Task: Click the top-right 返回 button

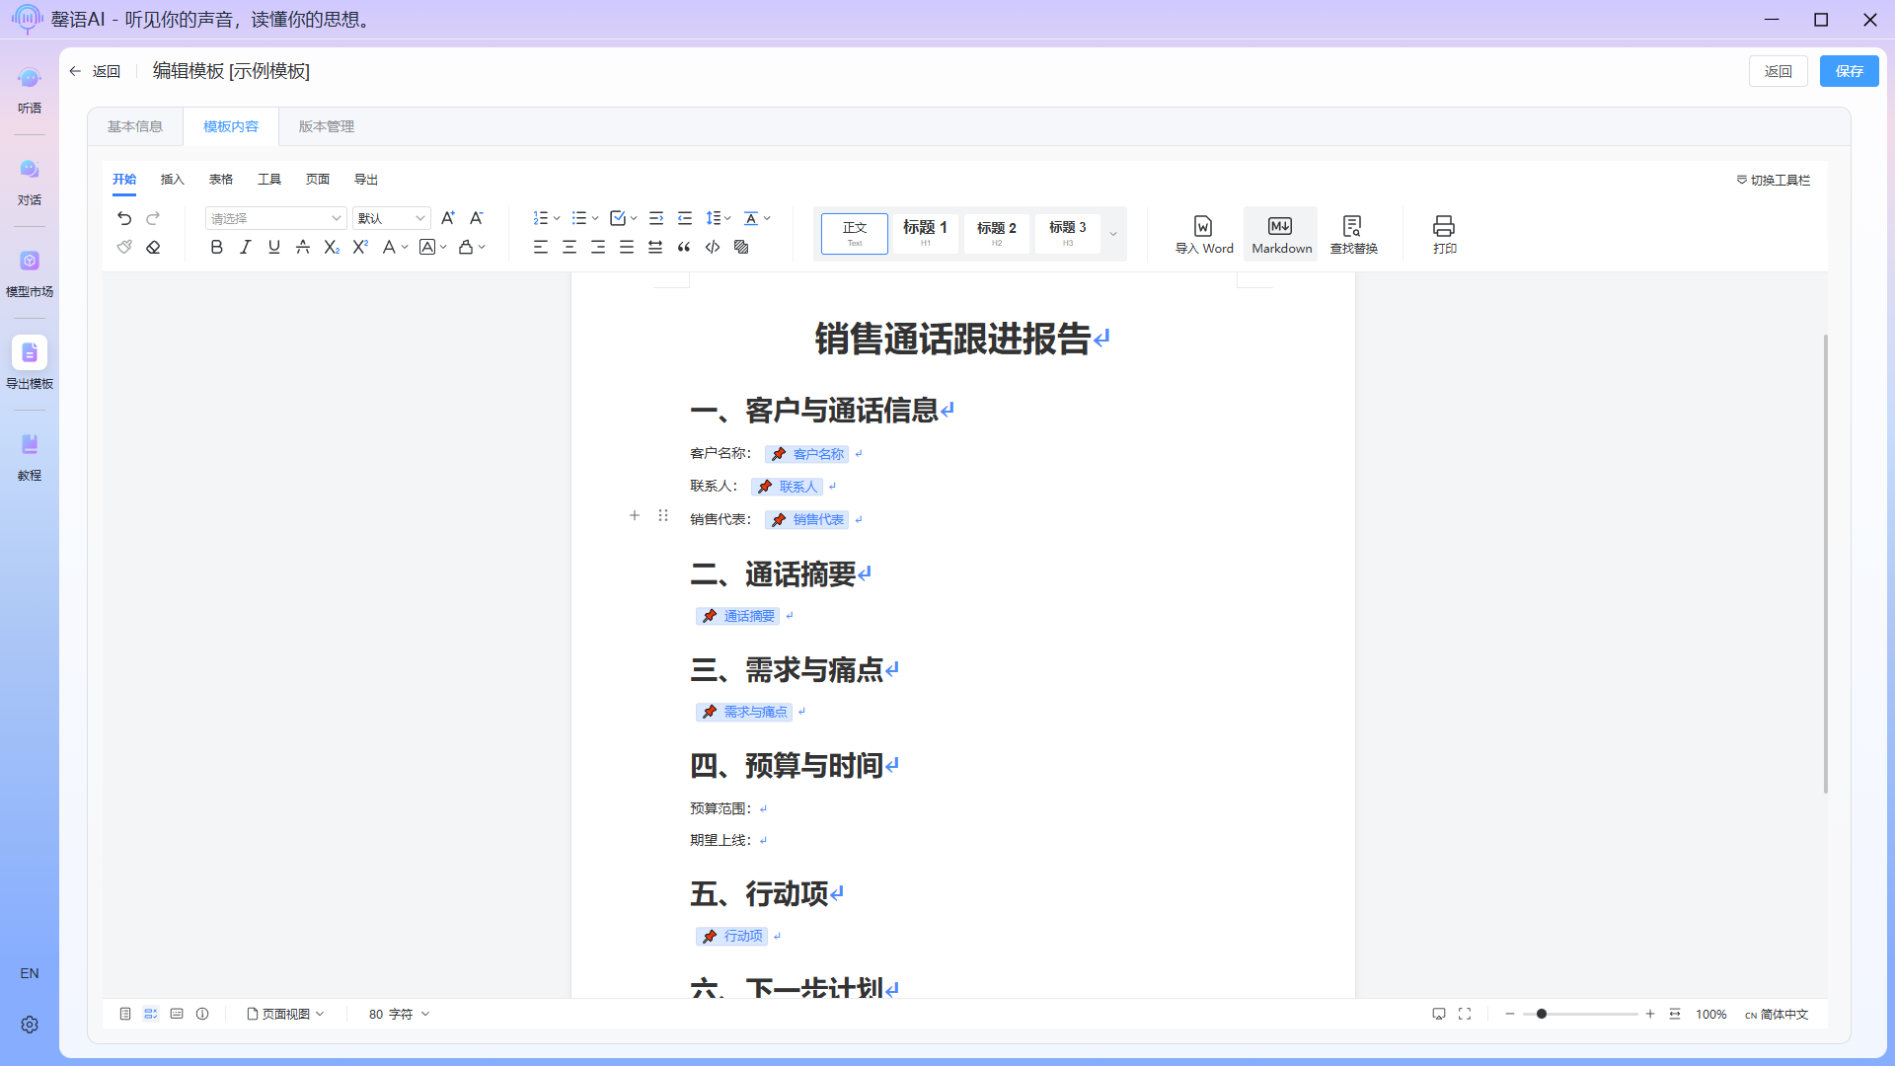Action: (x=1778, y=71)
